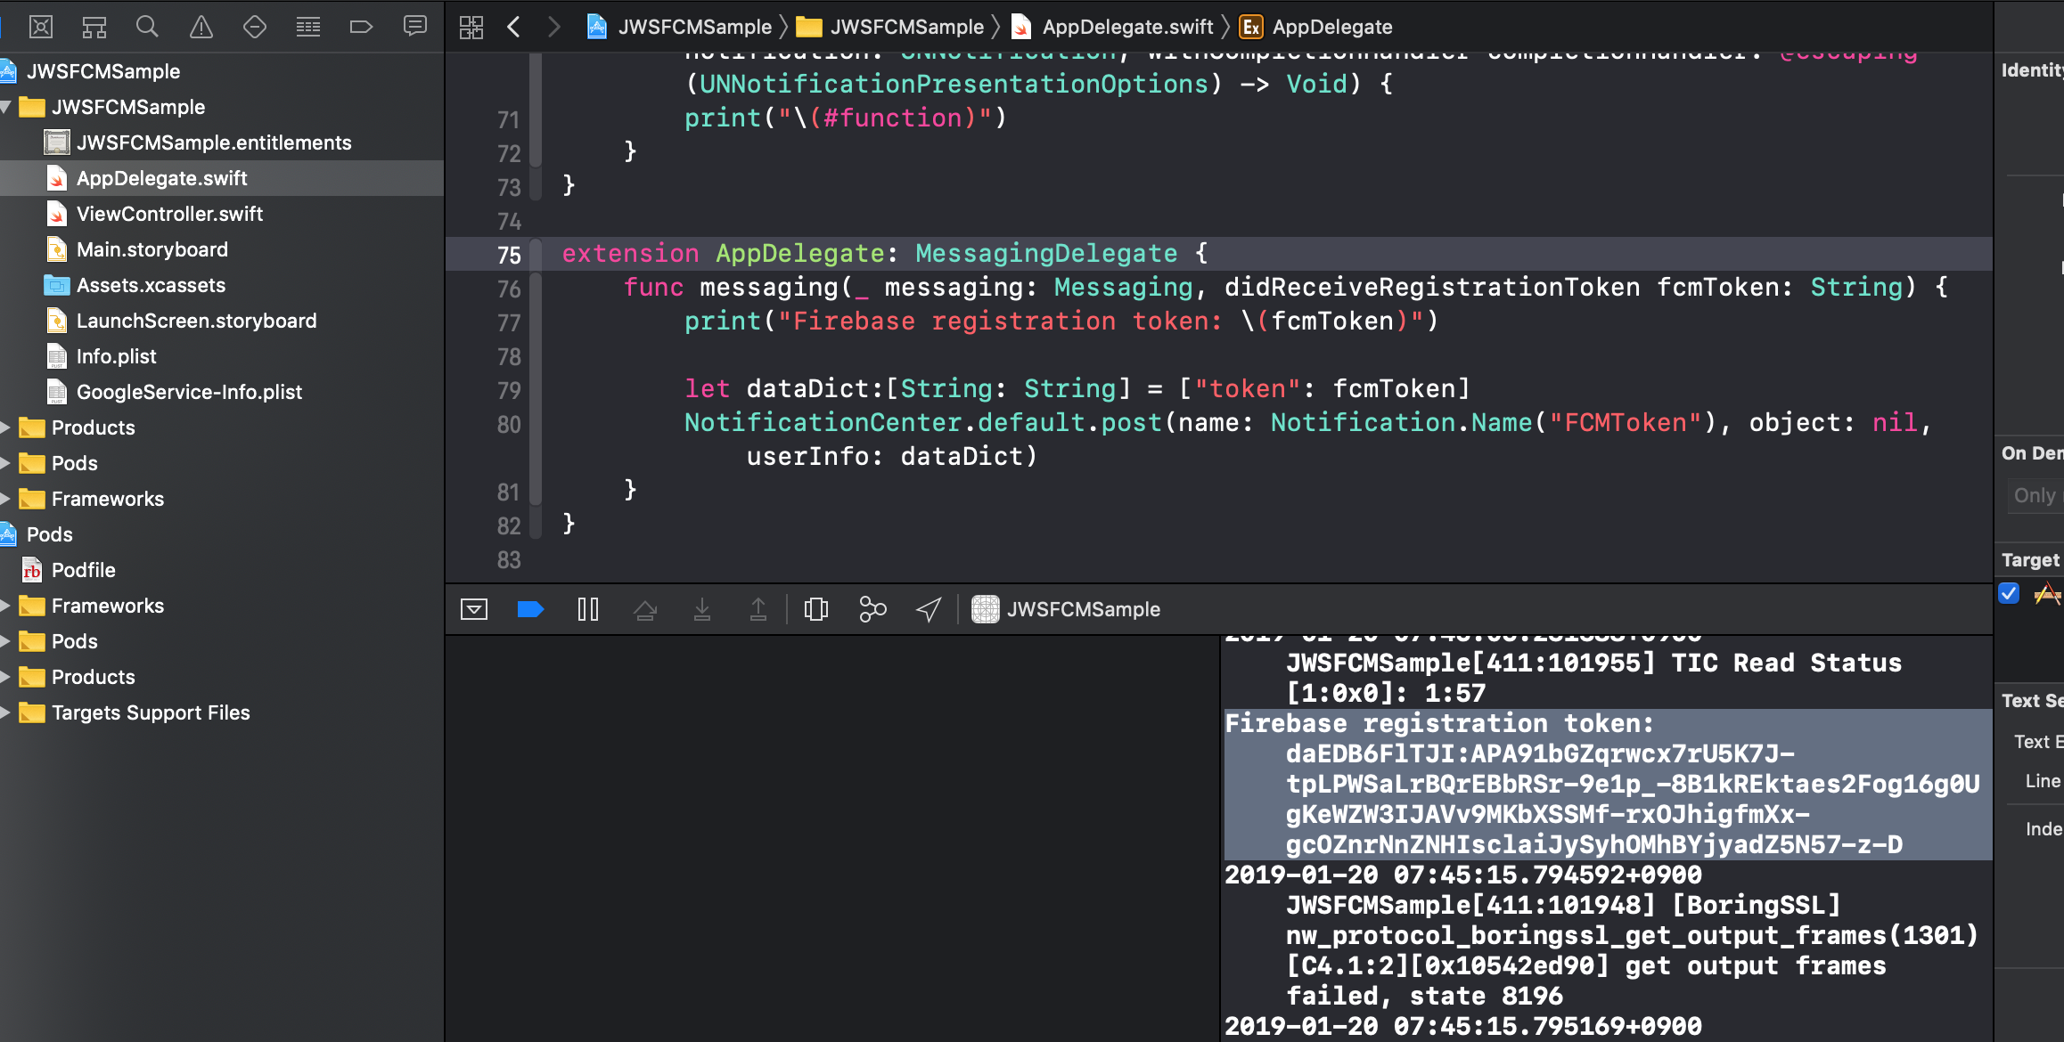Click the AppDelegate symbol jump bar item
The image size is (2064, 1042).
[x=1331, y=27]
